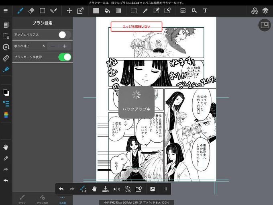Select the Magic Wand tool
273x205 pixels.
click(145, 10)
